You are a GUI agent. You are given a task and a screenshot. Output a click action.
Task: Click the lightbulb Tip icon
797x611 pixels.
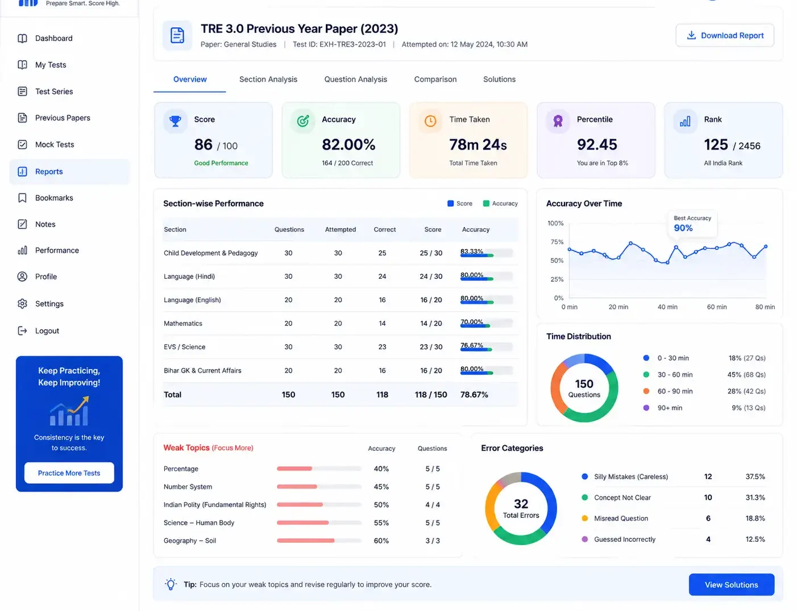tap(171, 584)
